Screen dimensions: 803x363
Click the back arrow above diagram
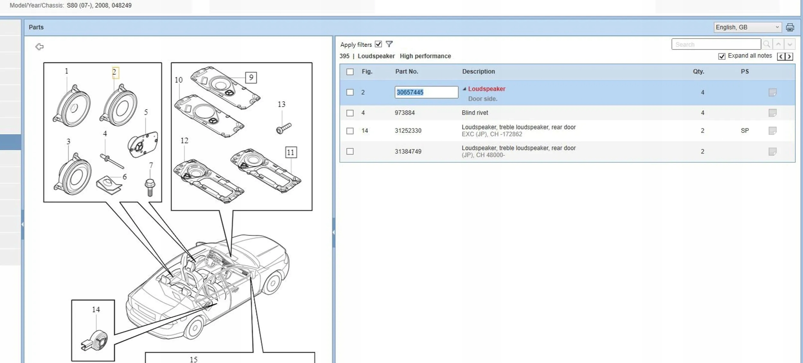pyautogui.click(x=39, y=47)
